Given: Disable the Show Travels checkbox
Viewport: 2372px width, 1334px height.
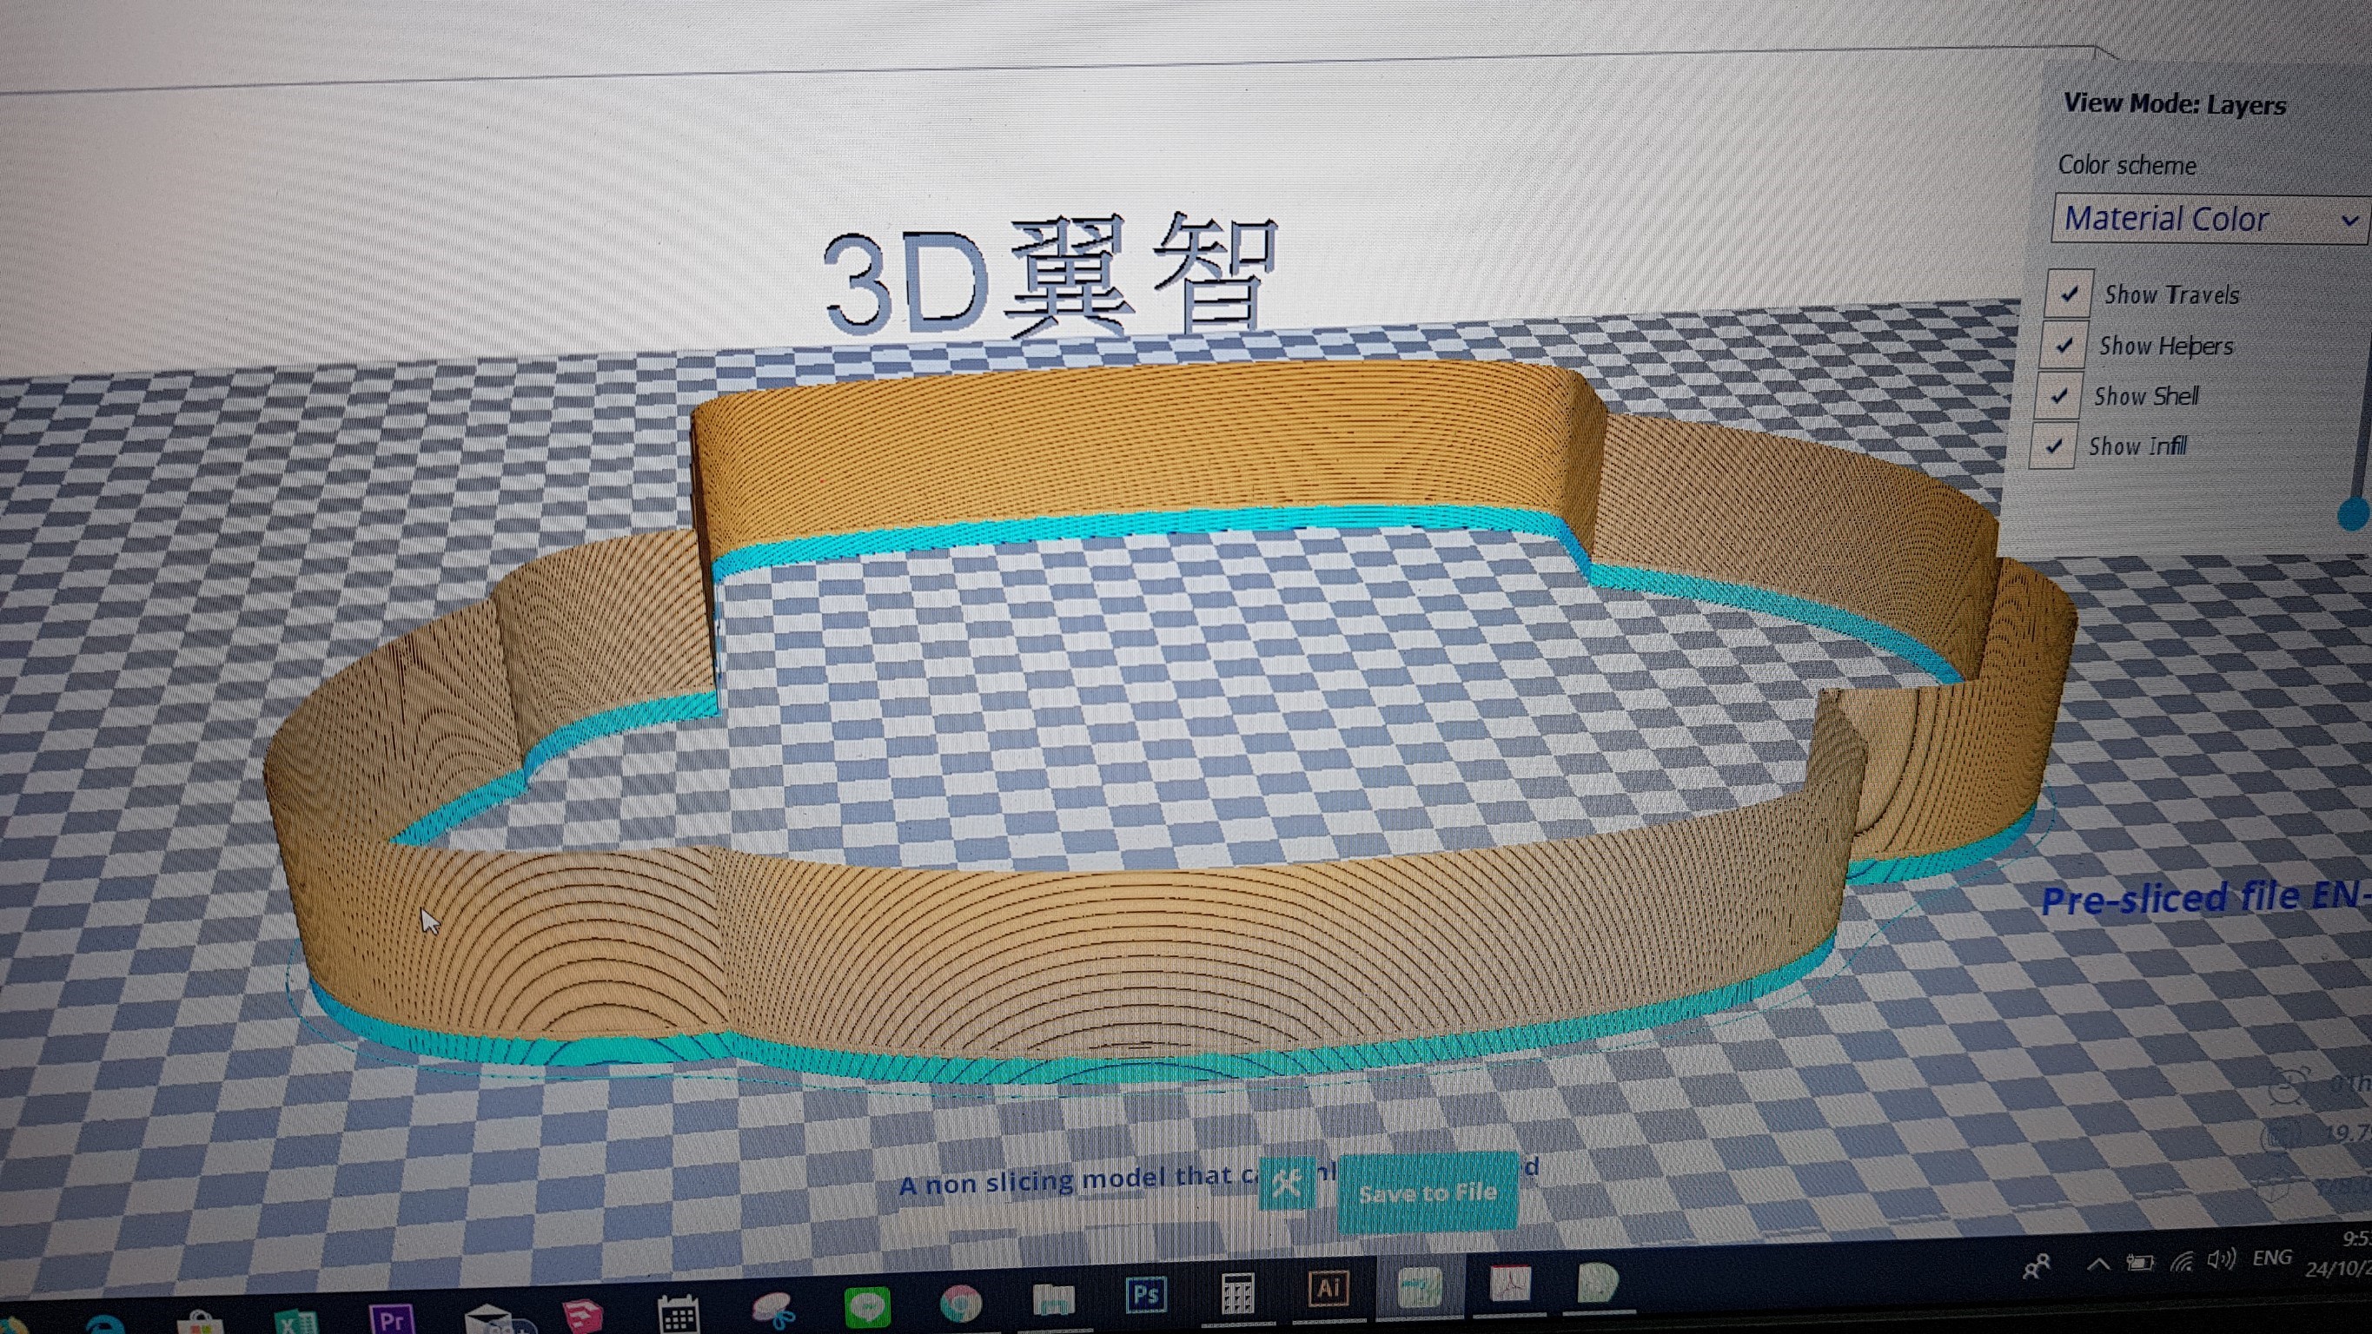Looking at the screenshot, I should click(x=2069, y=294).
